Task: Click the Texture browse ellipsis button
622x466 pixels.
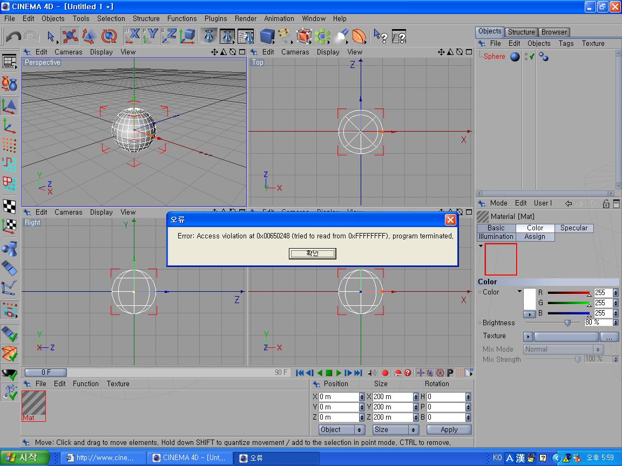Action: click(609, 337)
